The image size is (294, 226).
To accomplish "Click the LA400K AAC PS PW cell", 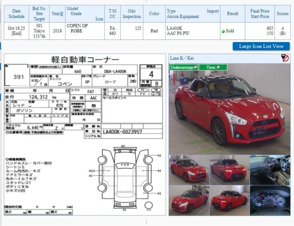I will (193, 31).
